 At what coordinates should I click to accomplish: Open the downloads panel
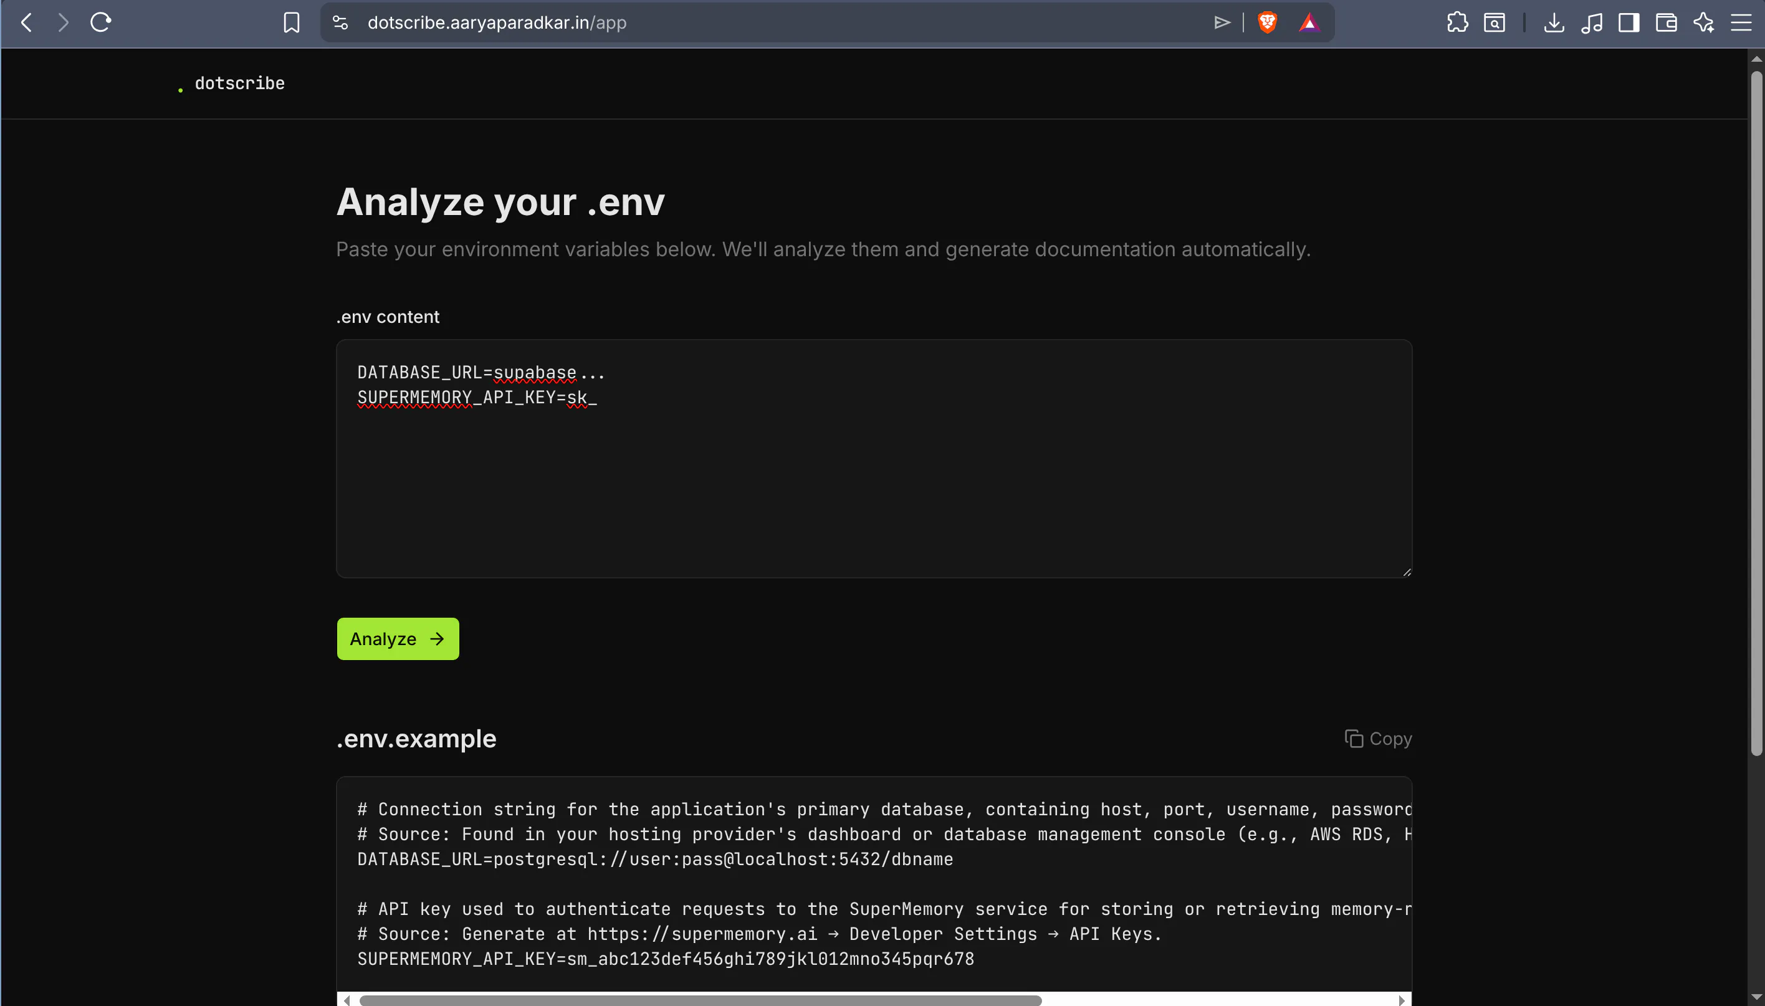(x=1554, y=23)
